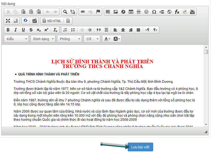The image size is (211, 153).
Task: Insert special character Omega icon
Action: point(154,12)
